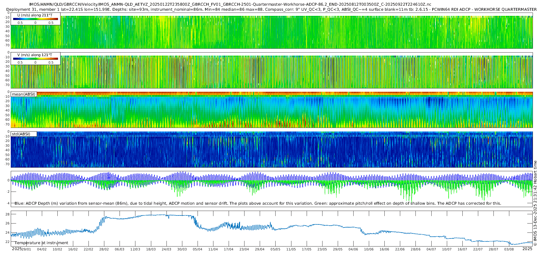The image size is (538, 254).
Task: Select the std(ABSI) panel label
Action: pyautogui.click(x=21, y=134)
